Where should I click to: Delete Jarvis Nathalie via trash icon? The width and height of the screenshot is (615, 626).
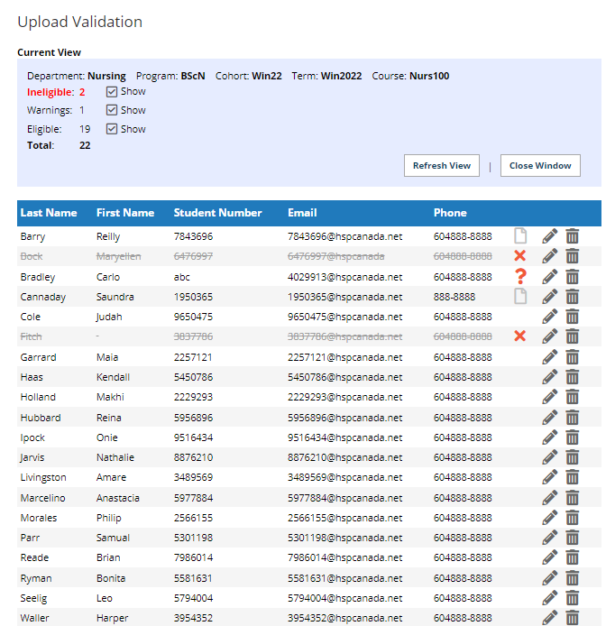[573, 457]
